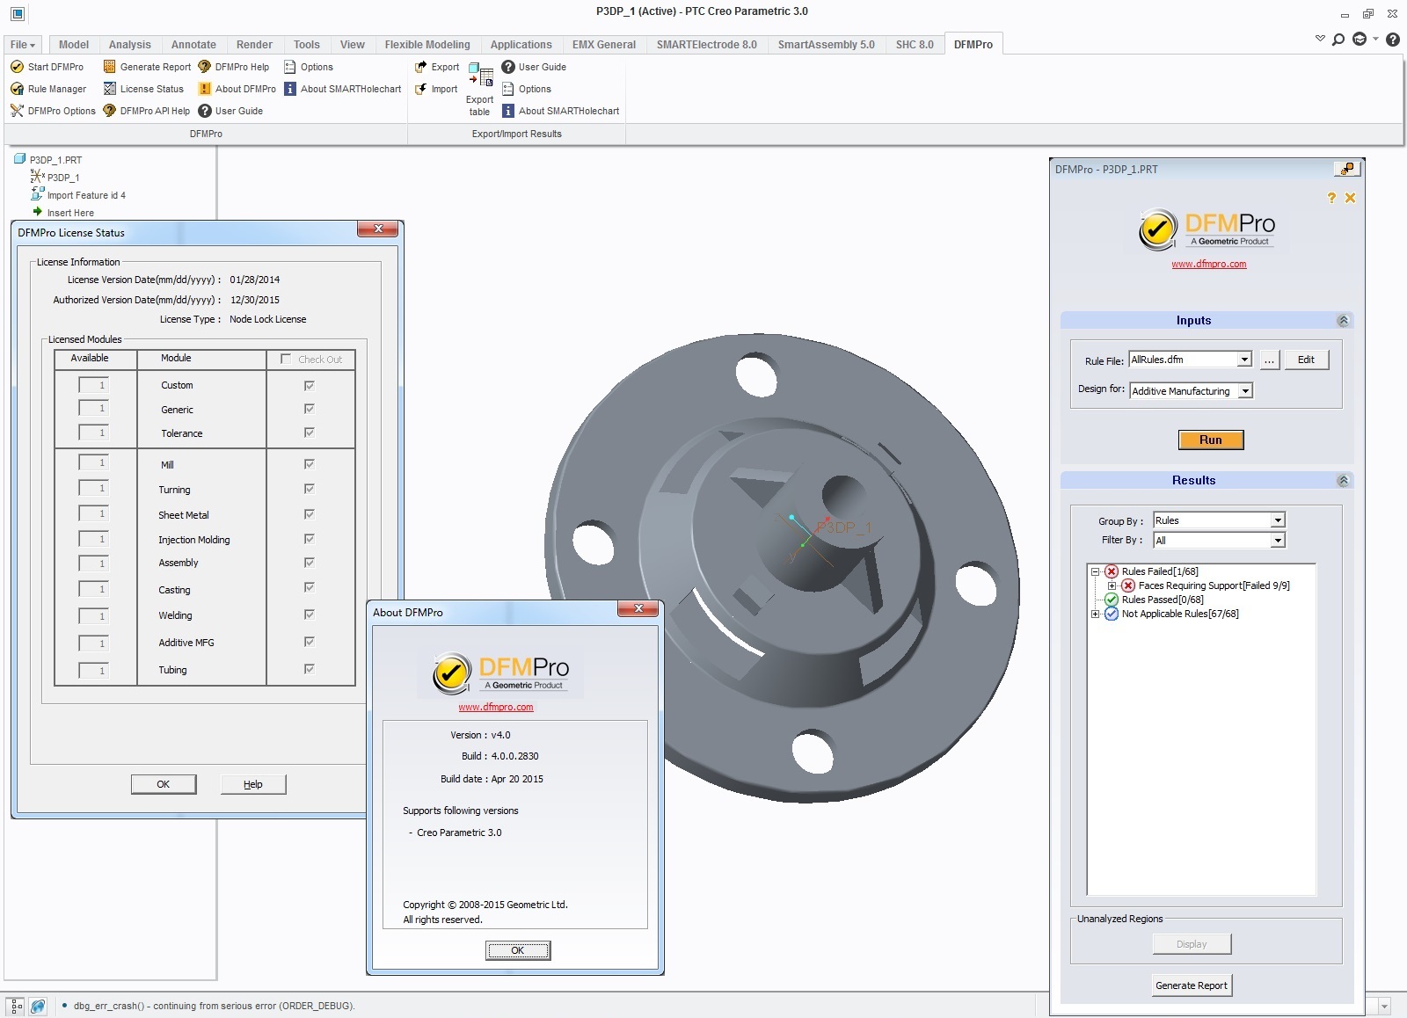
Task: Click the pin icon on DFMPro panel
Action: [1347, 169]
